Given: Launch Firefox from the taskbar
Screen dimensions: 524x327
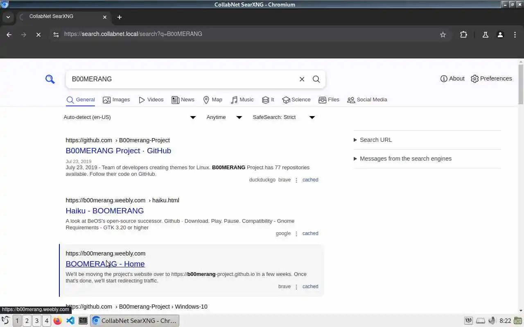Looking at the screenshot, I should (58, 321).
